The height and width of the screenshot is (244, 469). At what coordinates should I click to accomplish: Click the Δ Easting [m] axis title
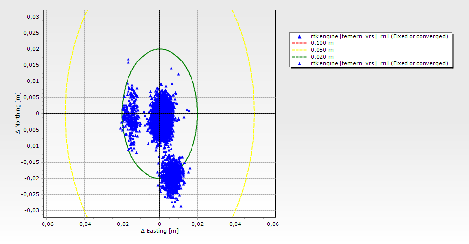point(159,231)
